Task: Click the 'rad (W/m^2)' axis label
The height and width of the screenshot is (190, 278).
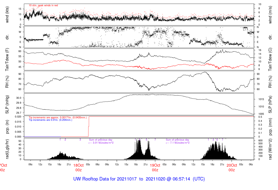Action: [270, 149]
